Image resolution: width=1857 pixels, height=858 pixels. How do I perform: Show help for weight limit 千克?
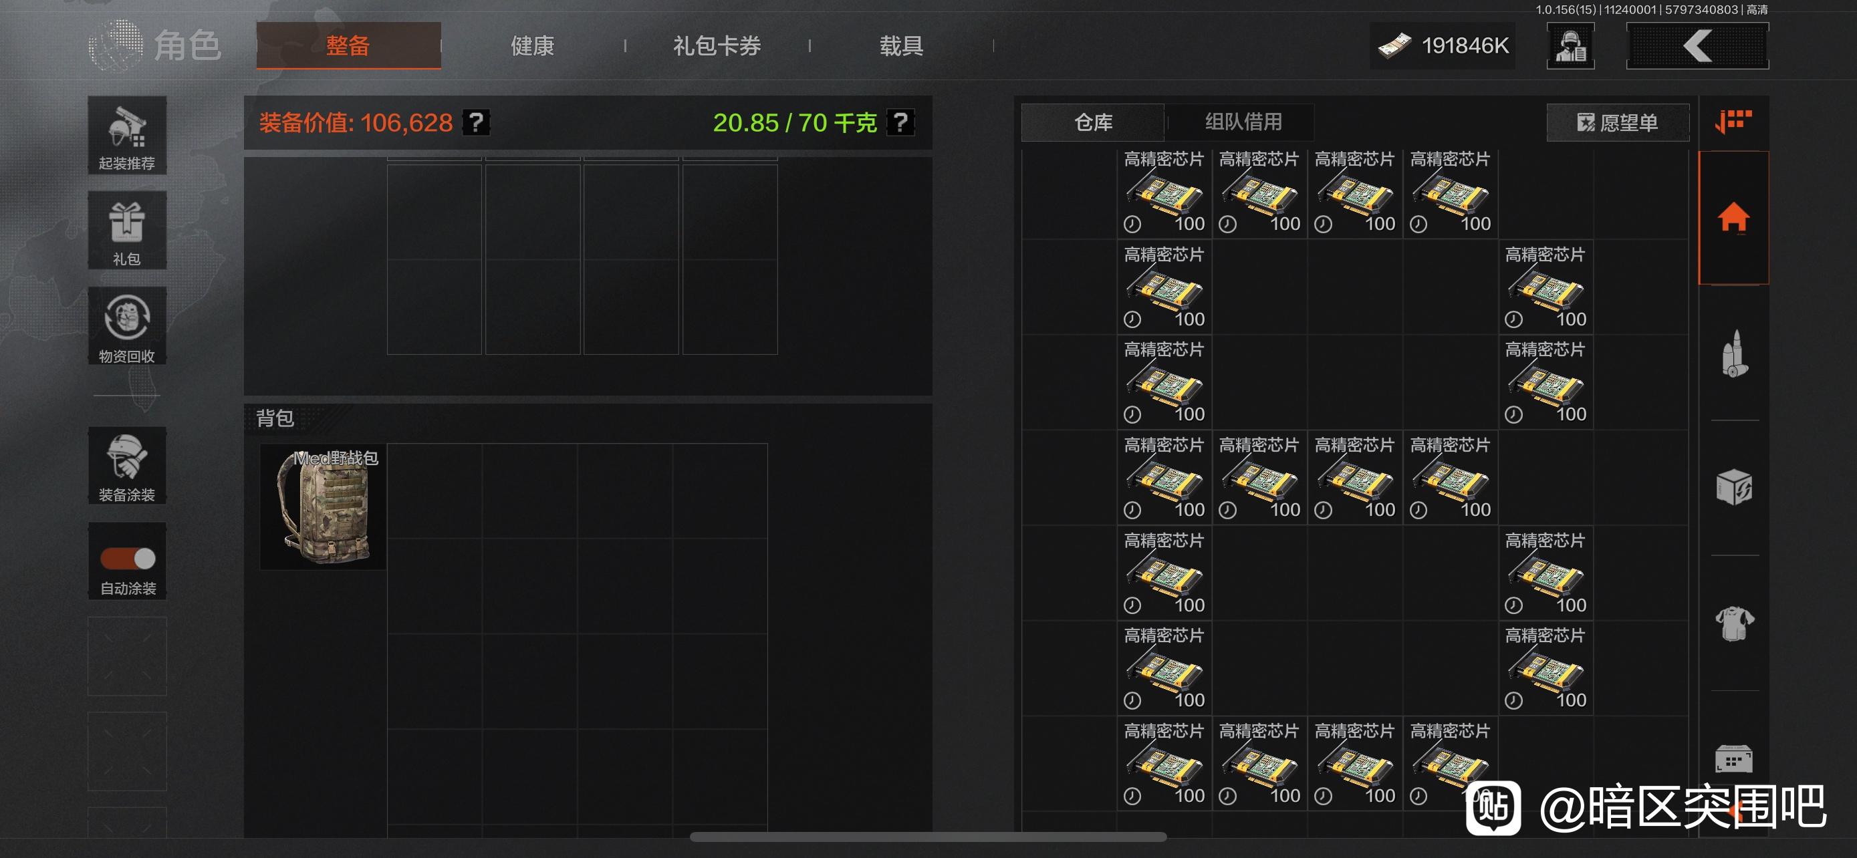[x=900, y=122]
